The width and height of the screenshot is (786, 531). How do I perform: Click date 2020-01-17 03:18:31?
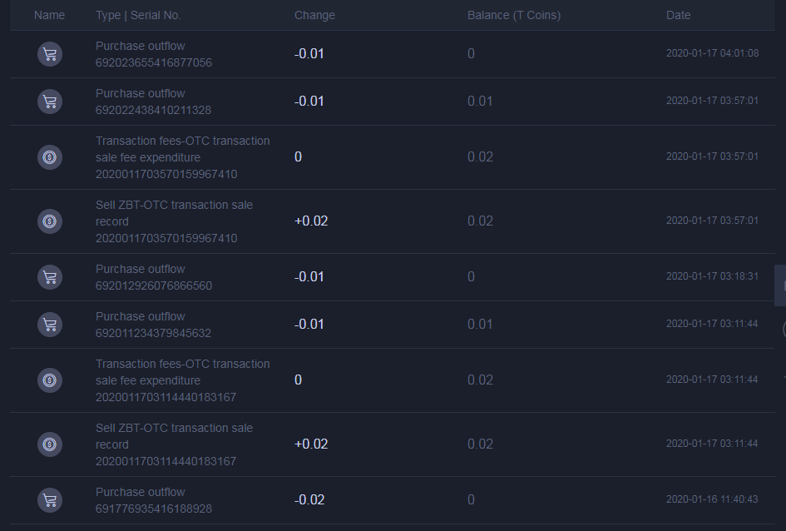pyautogui.click(x=712, y=276)
